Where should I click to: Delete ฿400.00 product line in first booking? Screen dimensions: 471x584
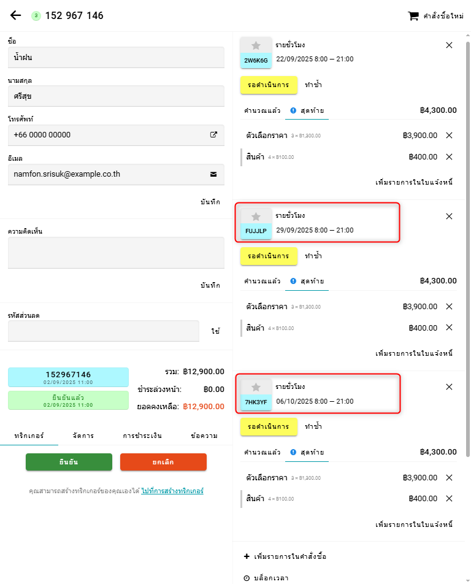[449, 156]
